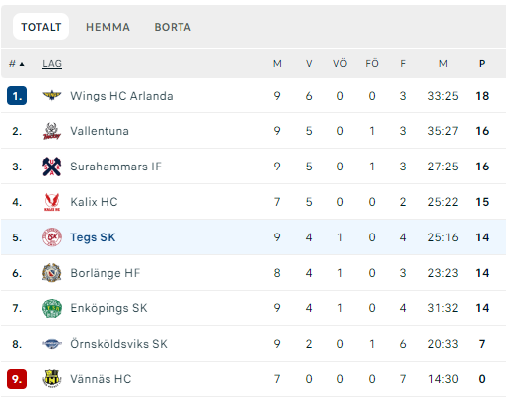This screenshot has width=506, height=401.
Task: Sort the table by P points column
Action: [x=482, y=64]
